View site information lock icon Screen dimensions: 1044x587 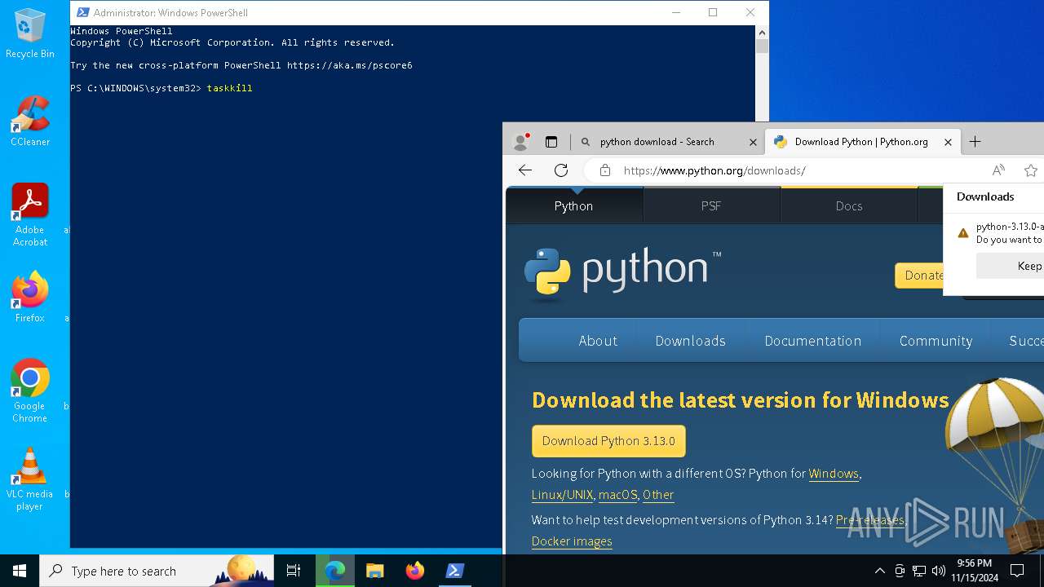pos(604,170)
